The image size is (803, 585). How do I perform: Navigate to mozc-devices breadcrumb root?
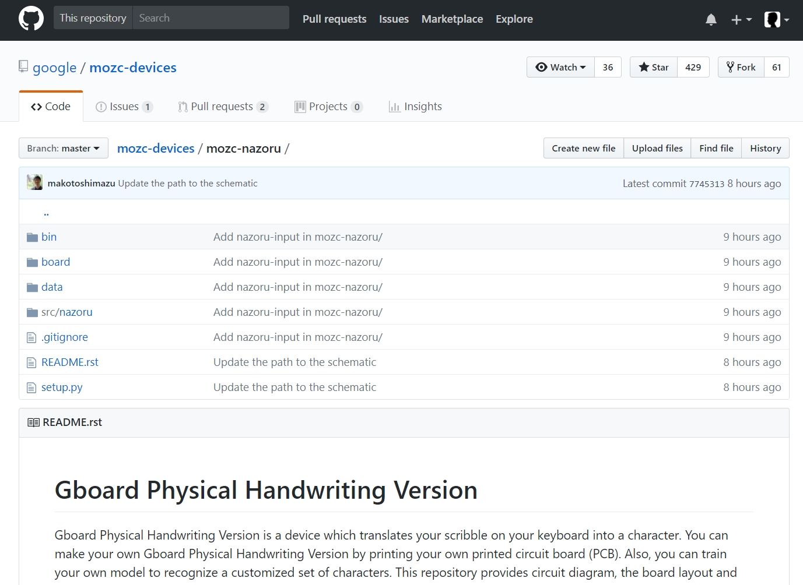(x=156, y=148)
